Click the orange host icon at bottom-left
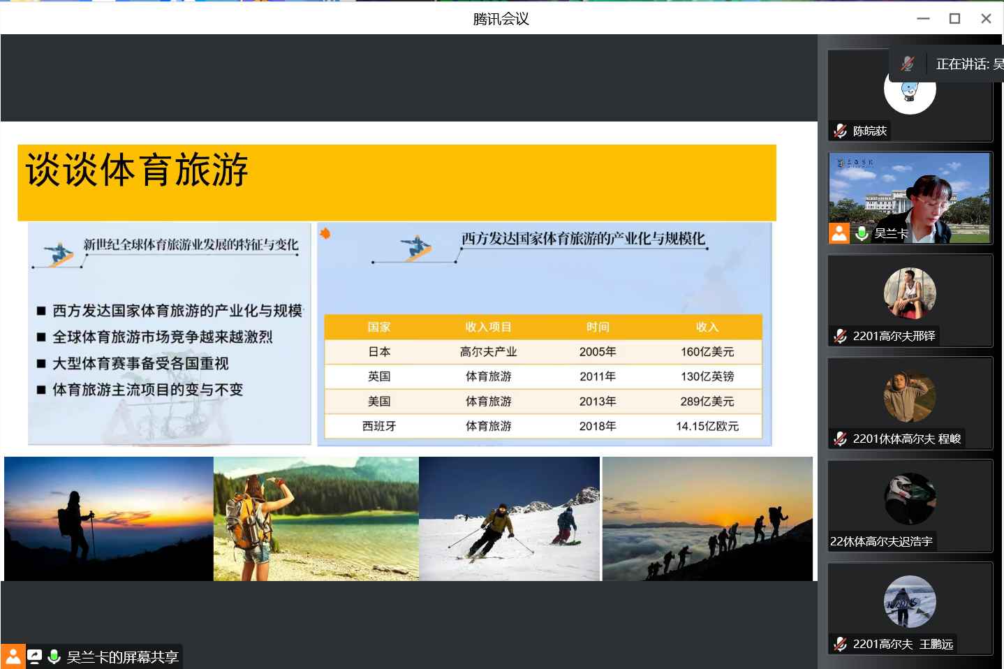The image size is (1004, 669). (x=13, y=656)
